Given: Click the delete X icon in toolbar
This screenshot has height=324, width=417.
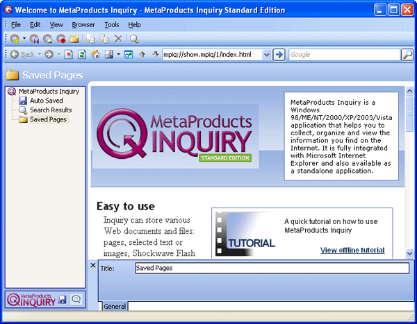Looking at the screenshot, I should [x=118, y=39].
